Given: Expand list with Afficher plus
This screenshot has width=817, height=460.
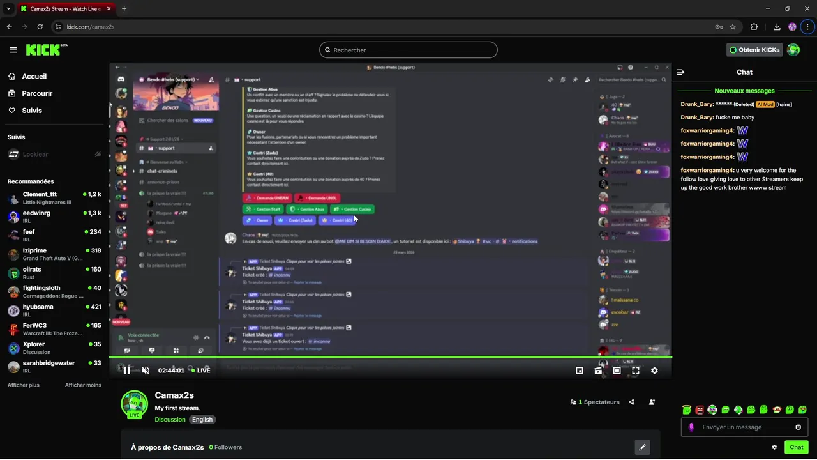Looking at the screenshot, I should point(23,385).
